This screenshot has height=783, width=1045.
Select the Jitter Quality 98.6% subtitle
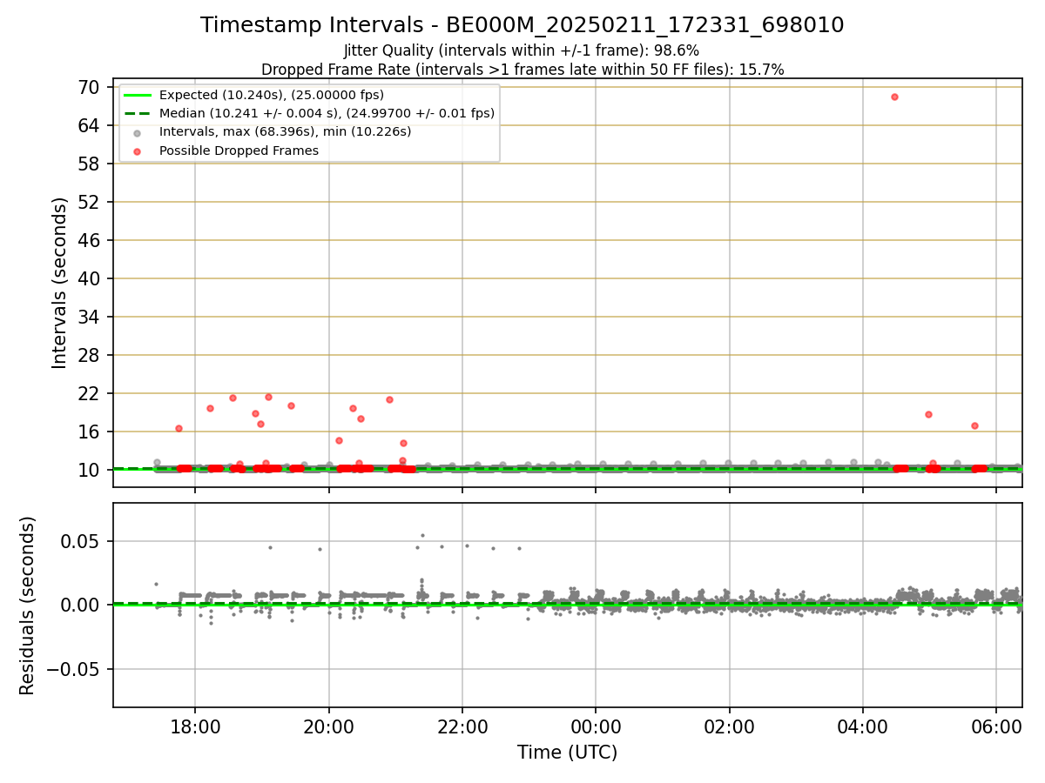522,51
